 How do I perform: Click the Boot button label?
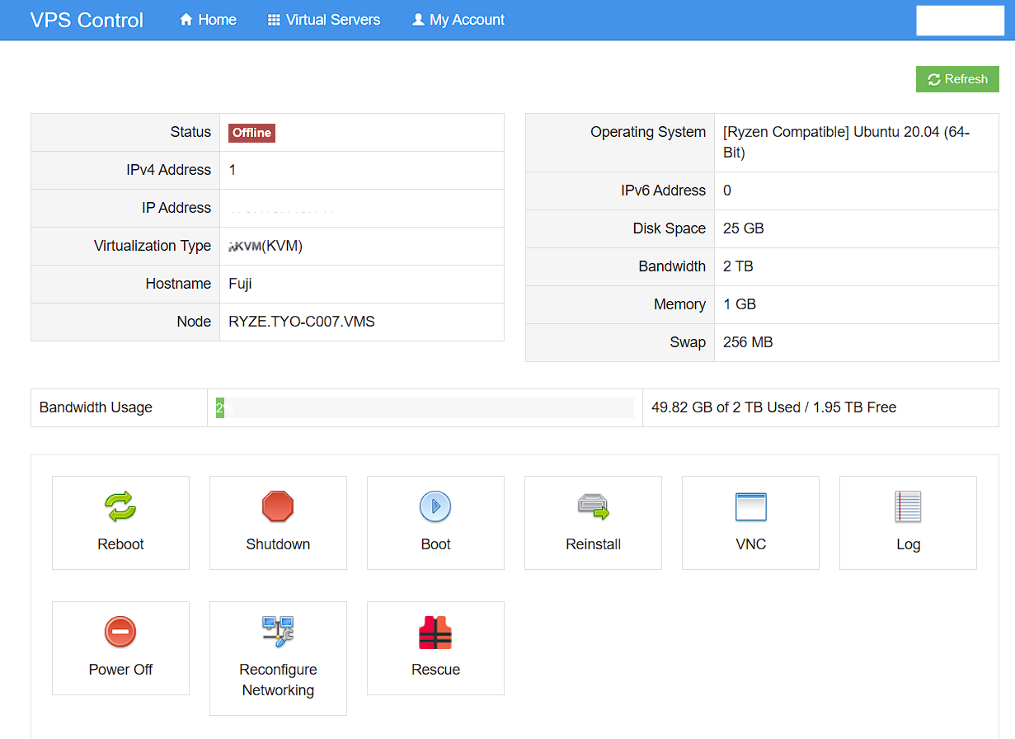click(x=435, y=544)
